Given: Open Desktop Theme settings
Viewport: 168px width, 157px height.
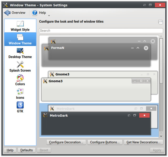Looking at the screenshot, I should pos(20,53).
